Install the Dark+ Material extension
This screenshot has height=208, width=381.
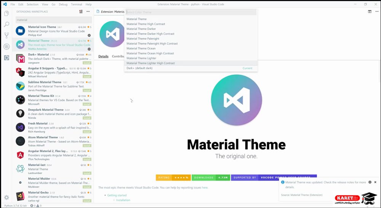(x=87, y=63)
